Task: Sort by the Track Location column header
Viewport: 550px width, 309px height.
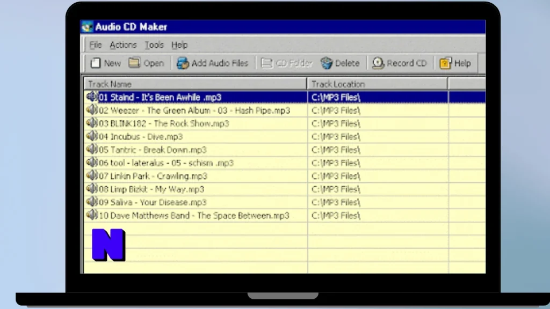Action: (378, 84)
